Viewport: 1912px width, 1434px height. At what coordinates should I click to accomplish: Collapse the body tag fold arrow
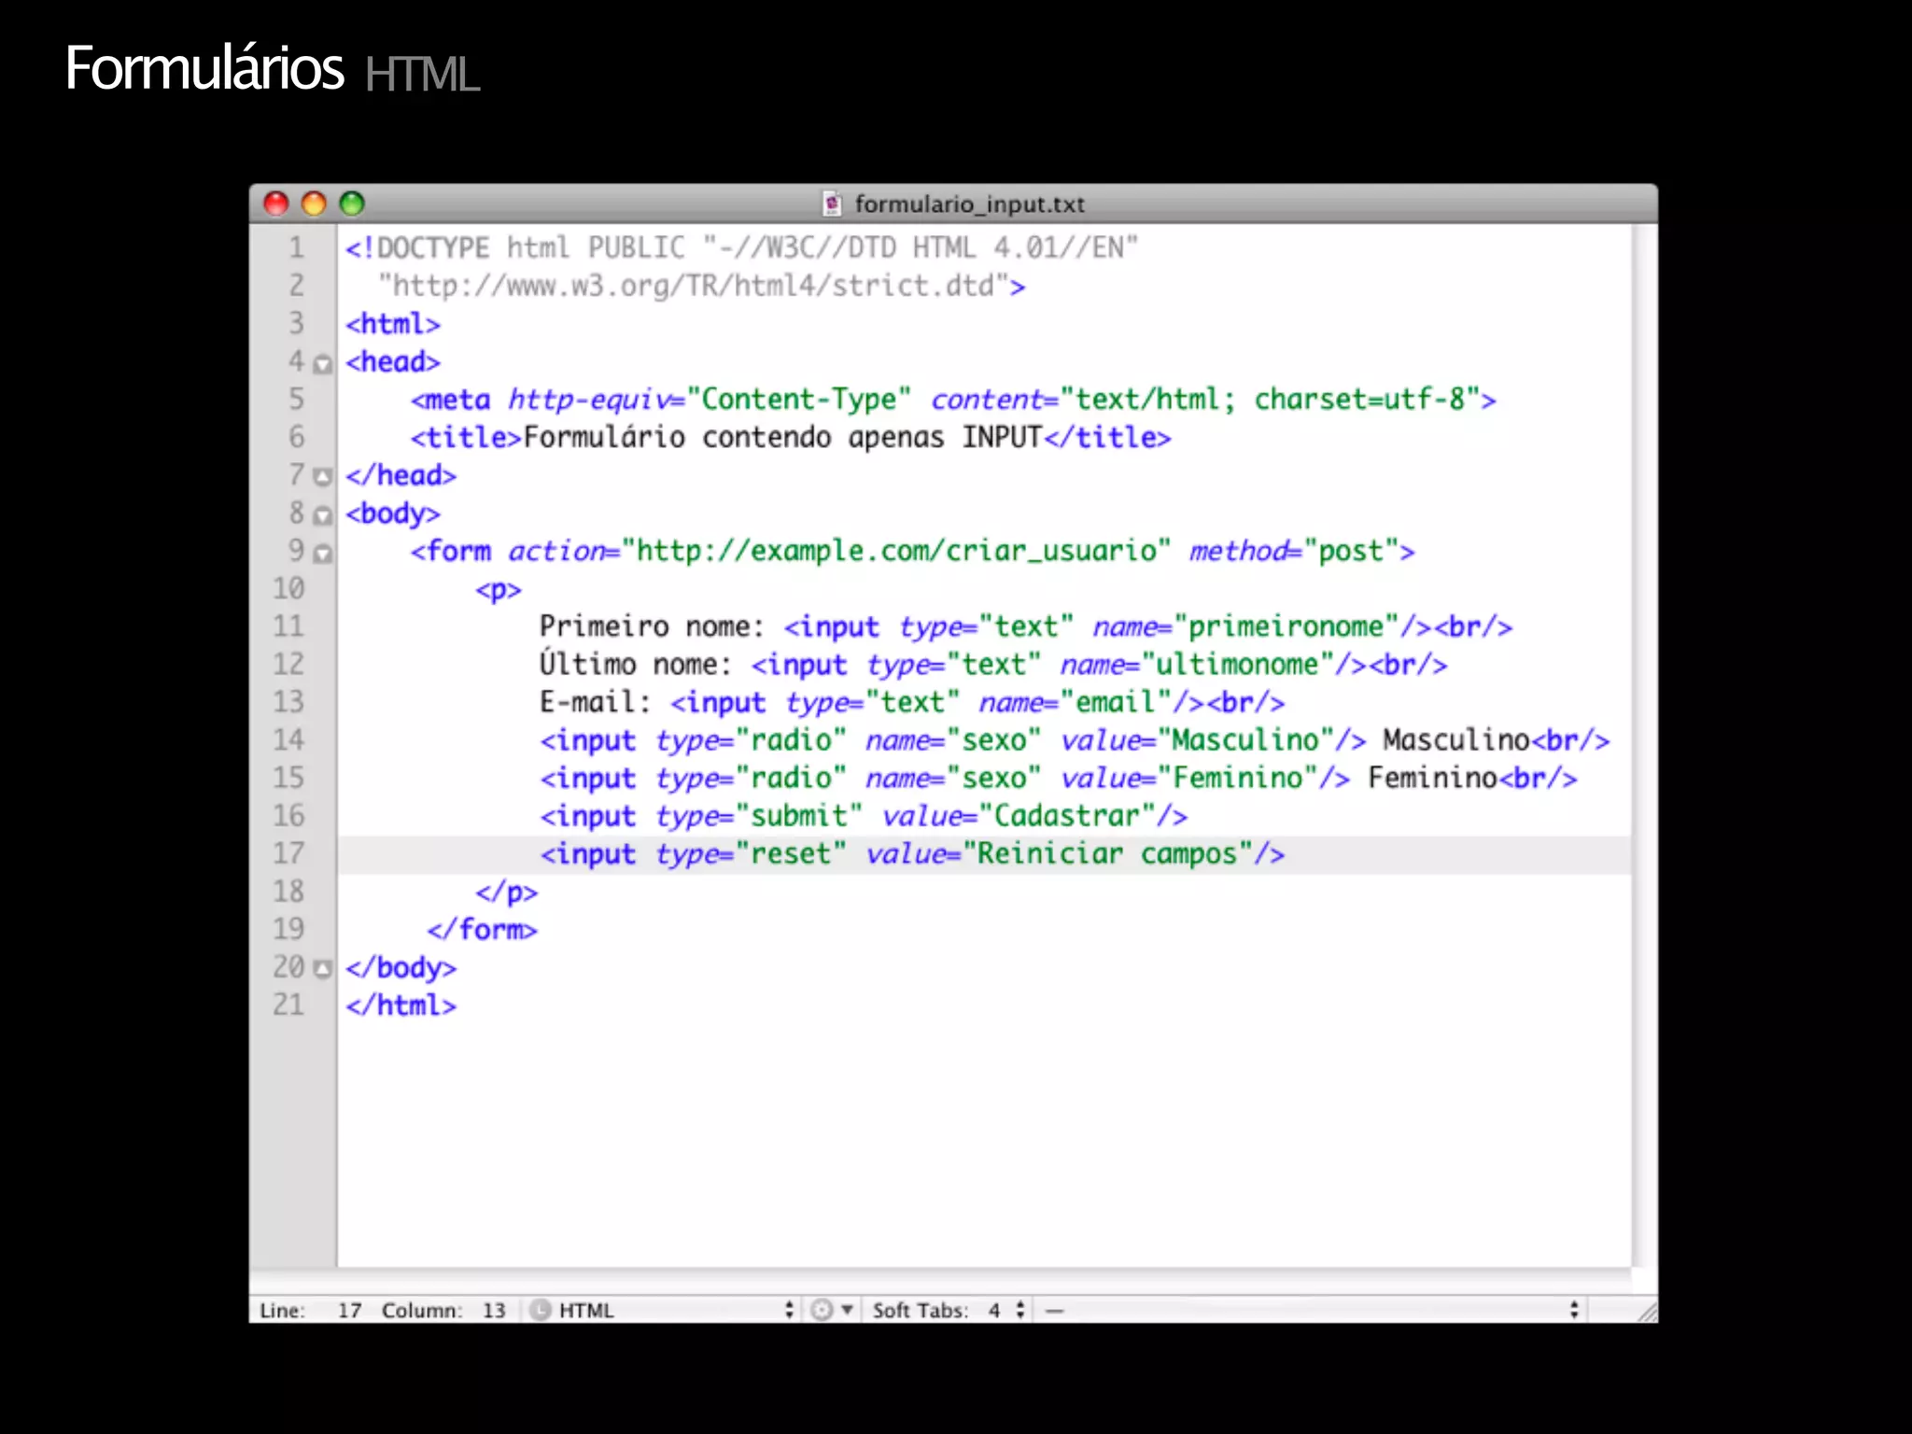(x=322, y=515)
